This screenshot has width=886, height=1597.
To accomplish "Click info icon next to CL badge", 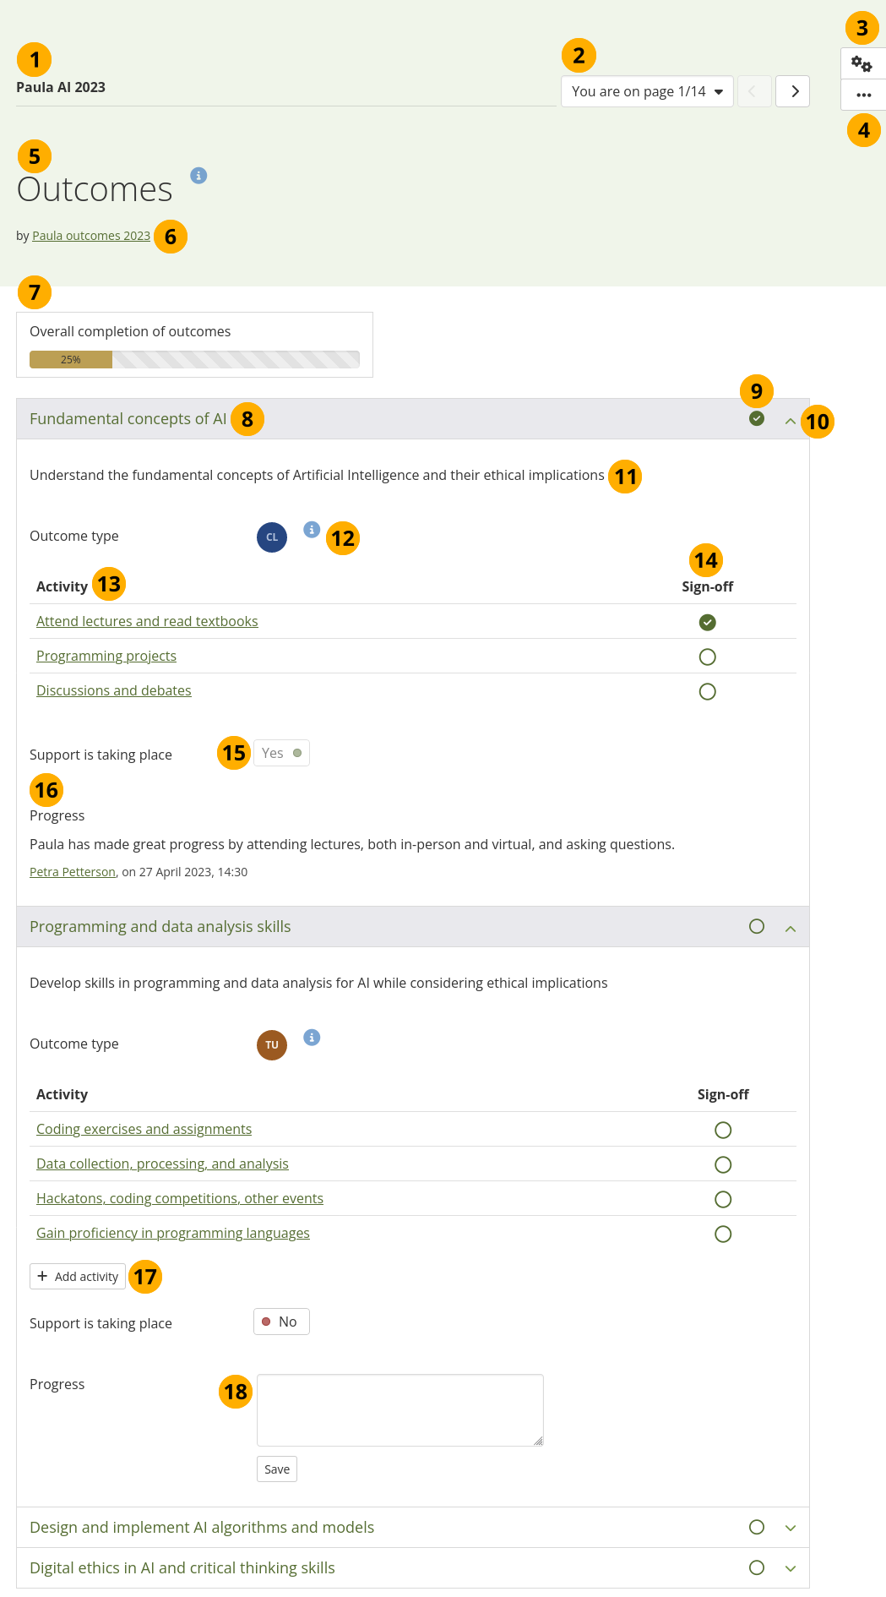I will (x=312, y=530).
